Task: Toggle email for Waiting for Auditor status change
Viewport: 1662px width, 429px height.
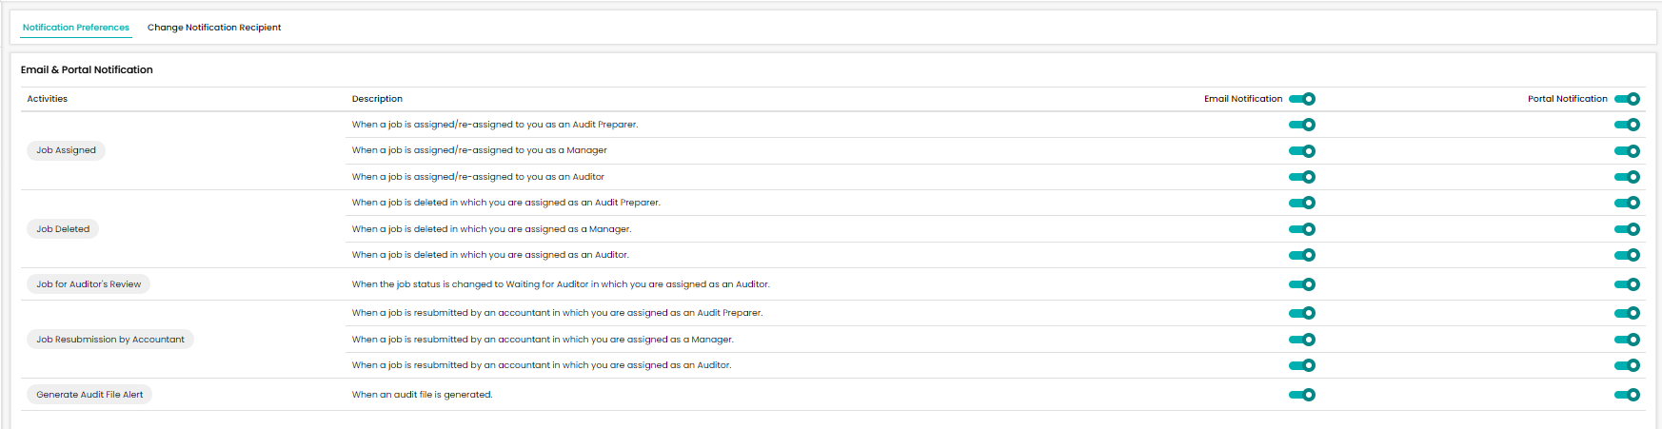Action: click(x=1302, y=284)
